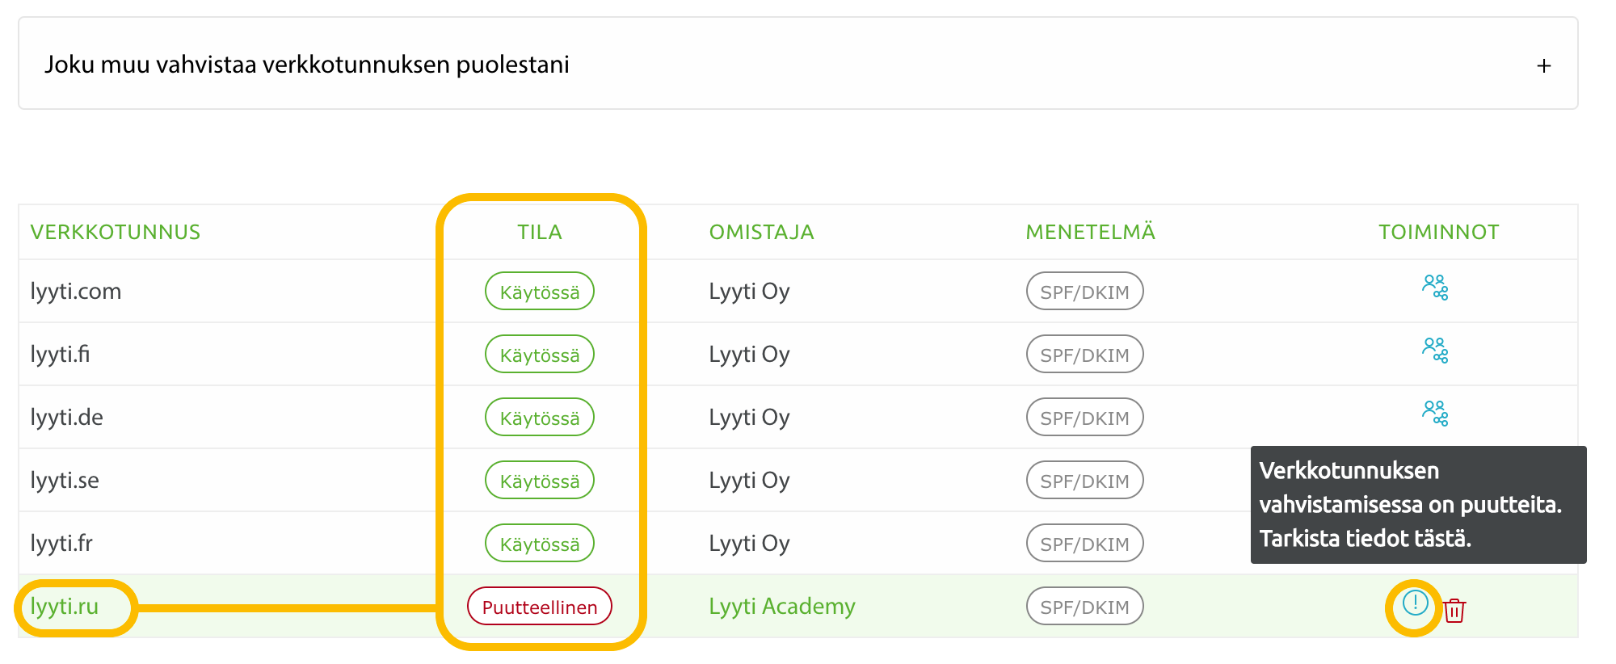The width and height of the screenshot is (1616, 664).
Task: Click the Käytössä status badge for lyyti.com
Action: point(539,291)
